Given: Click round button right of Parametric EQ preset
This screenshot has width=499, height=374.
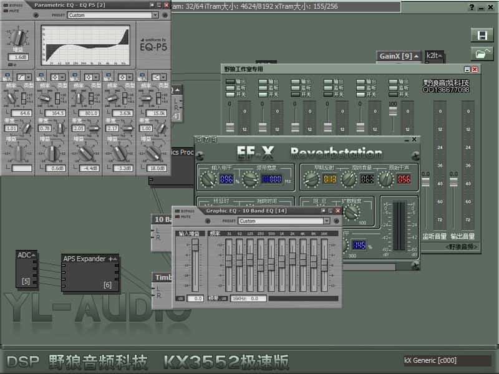Looking at the screenshot, I should click(x=165, y=15).
